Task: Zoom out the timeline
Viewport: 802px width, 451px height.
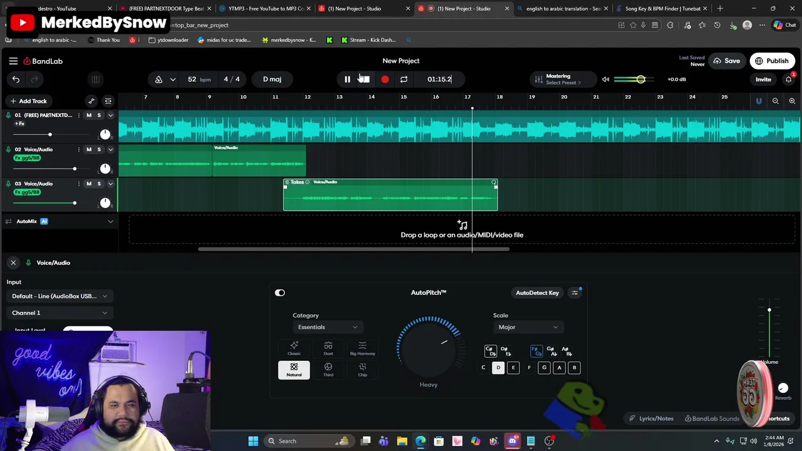Action: tap(775, 101)
